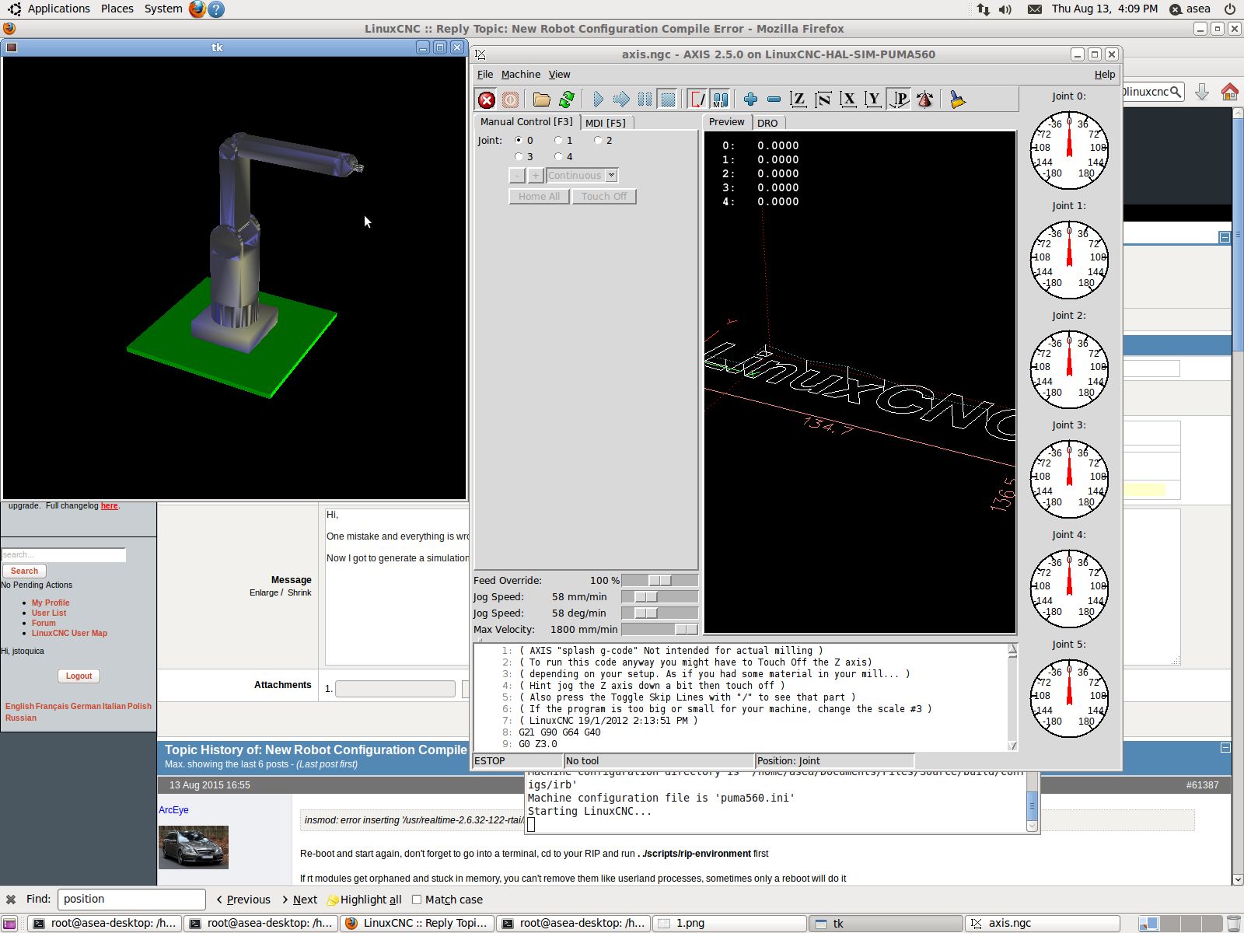
Task: Zoom in with the blue plus icon
Action: click(750, 100)
